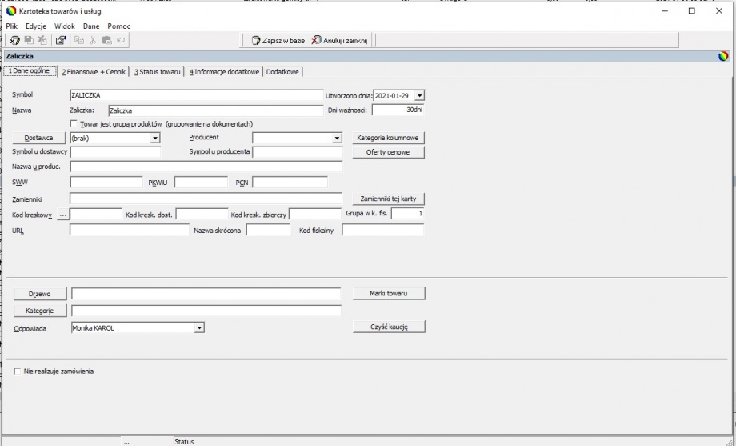Click the Kod fiskalny input field

coord(382,230)
